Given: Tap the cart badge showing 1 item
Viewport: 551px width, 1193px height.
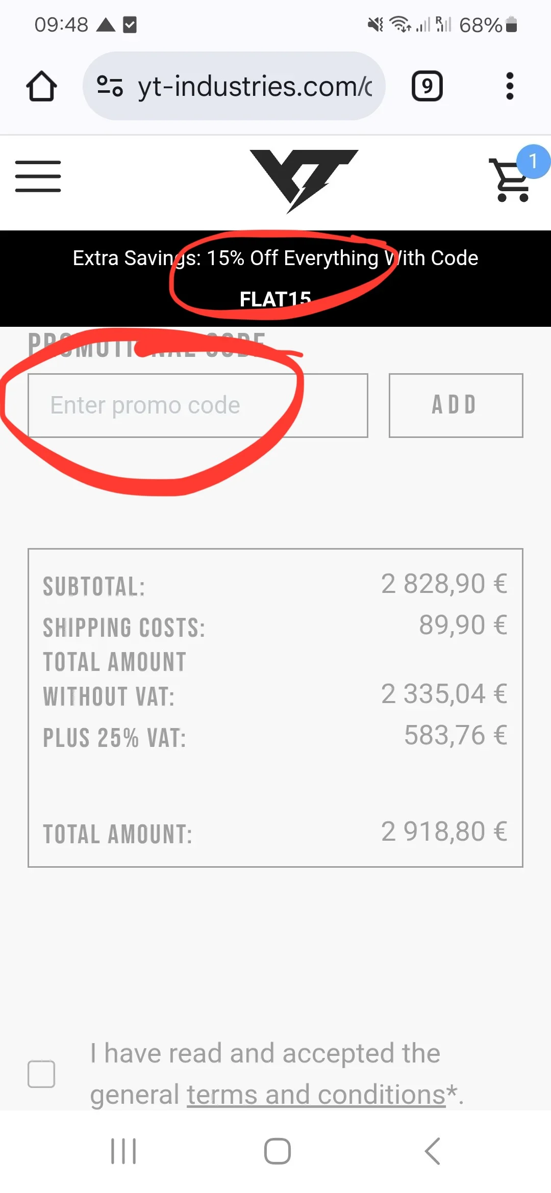Looking at the screenshot, I should coord(533,162).
